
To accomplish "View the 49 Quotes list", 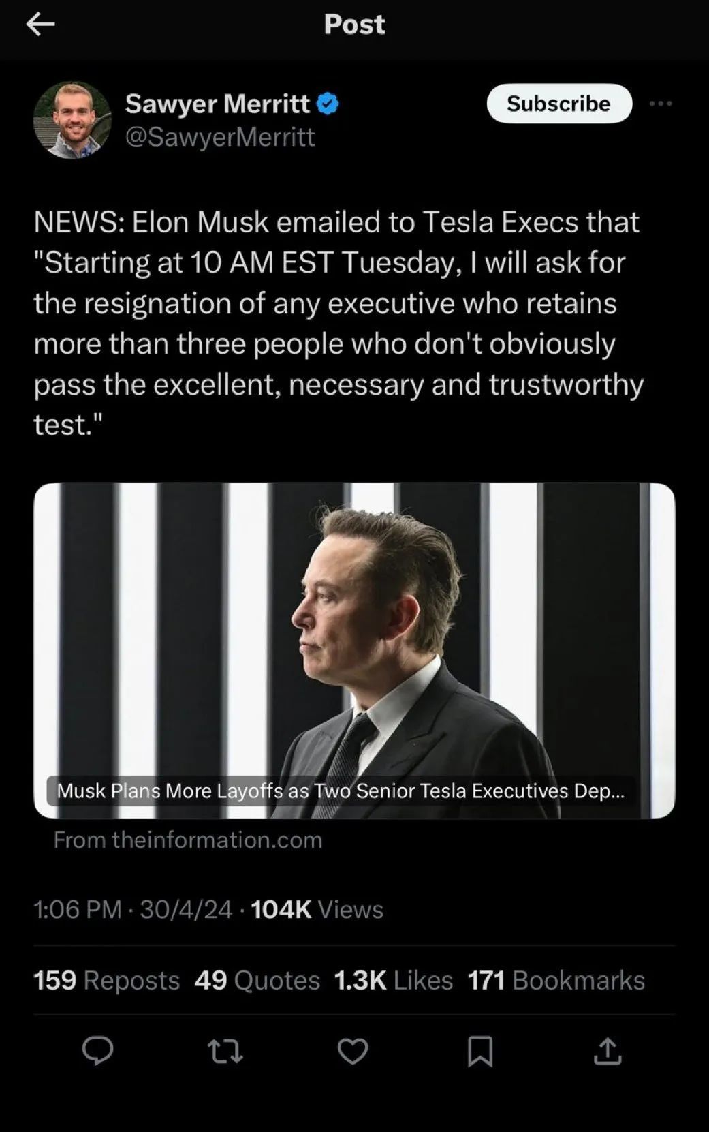I will click(257, 980).
